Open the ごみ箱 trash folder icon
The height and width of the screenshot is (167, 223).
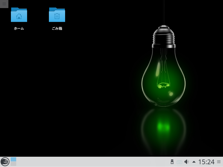(x=57, y=15)
